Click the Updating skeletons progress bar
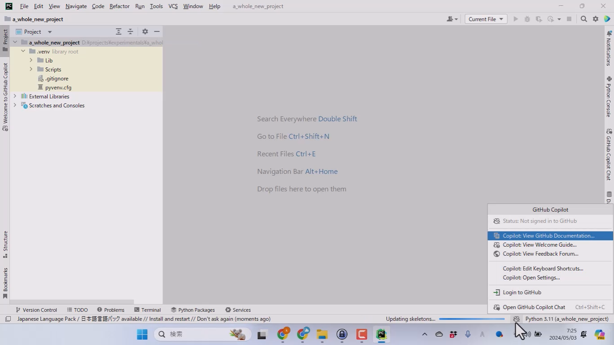The image size is (614, 345). (472, 319)
